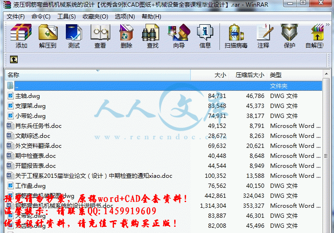This screenshot has height=233, width=334.
Task: Open the 选项(N) menu
Action: click(125, 17)
